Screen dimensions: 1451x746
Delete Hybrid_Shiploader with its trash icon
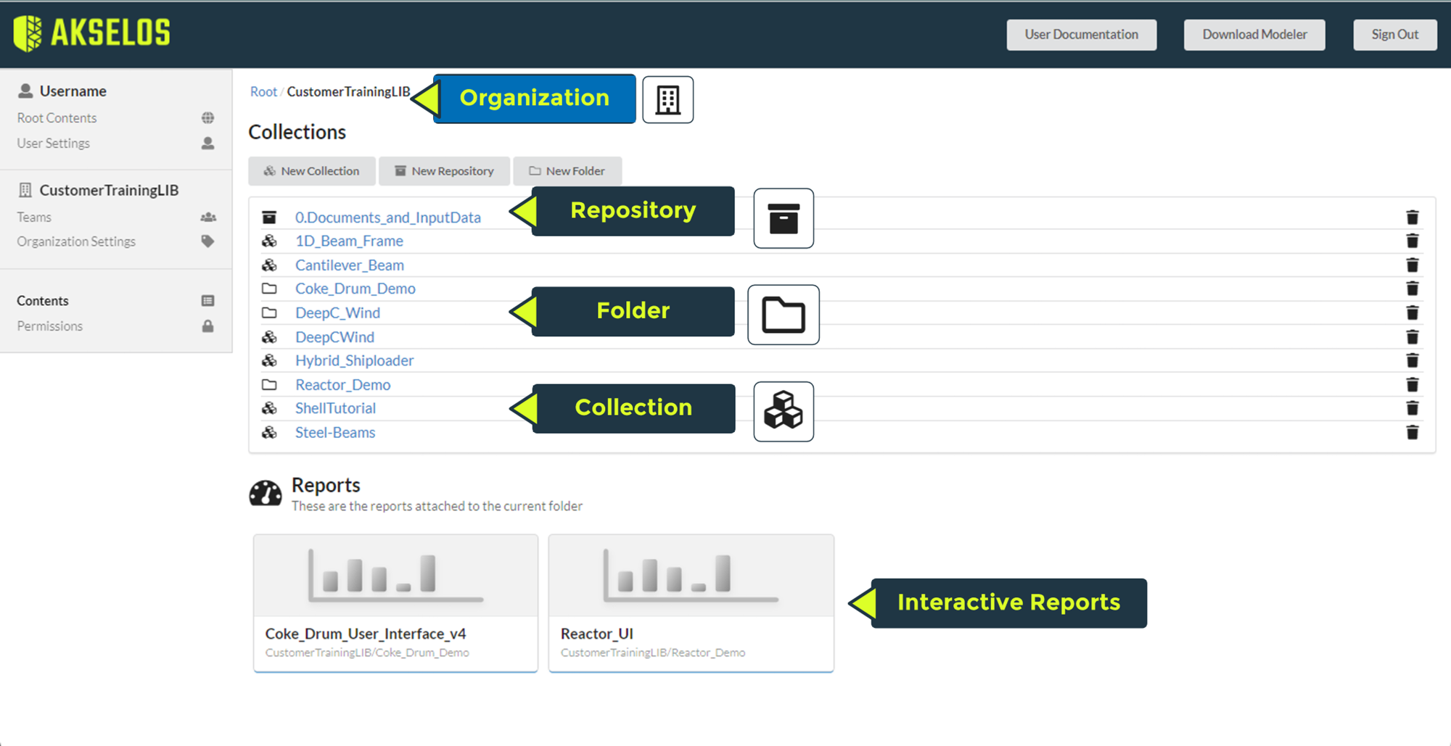tap(1412, 360)
